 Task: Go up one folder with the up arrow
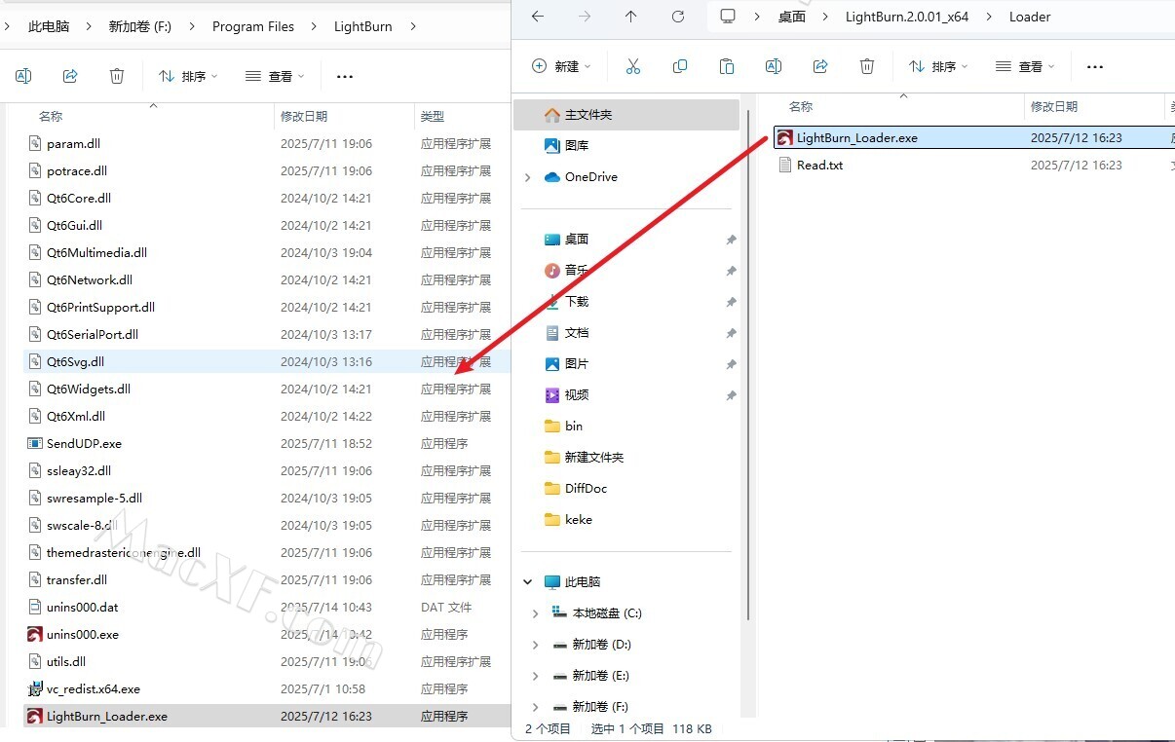[630, 17]
